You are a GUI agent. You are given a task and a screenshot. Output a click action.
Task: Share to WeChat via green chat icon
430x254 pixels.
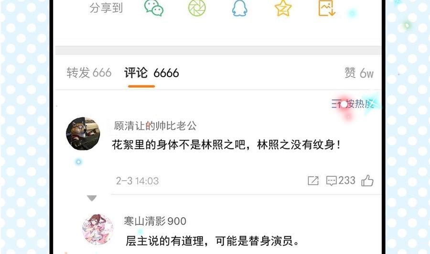click(x=154, y=8)
